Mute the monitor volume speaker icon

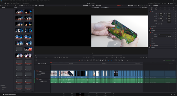click(x=164, y=60)
